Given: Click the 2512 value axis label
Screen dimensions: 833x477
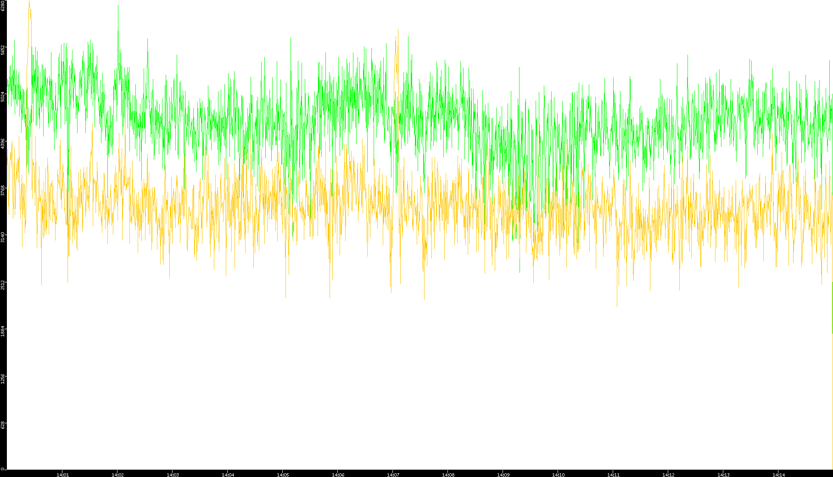Looking at the screenshot, I should (3, 284).
